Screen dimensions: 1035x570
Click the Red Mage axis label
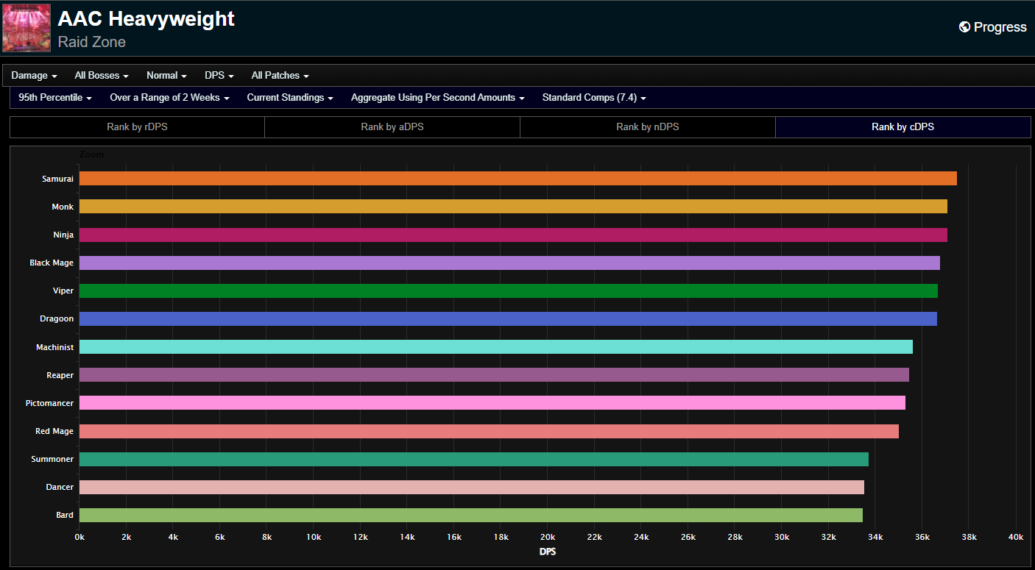click(x=54, y=431)
